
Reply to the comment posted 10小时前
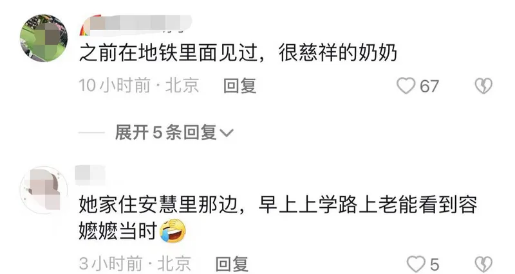239,86
